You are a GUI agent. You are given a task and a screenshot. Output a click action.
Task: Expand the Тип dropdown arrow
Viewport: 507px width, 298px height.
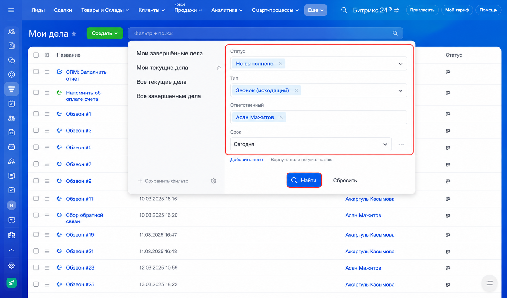click(401, 91)
